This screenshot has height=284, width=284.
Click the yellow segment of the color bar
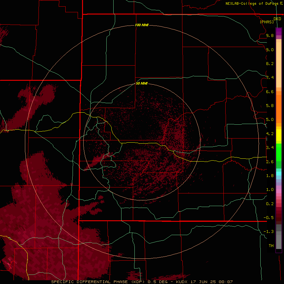pyautogui.click(x=279, y=135)
